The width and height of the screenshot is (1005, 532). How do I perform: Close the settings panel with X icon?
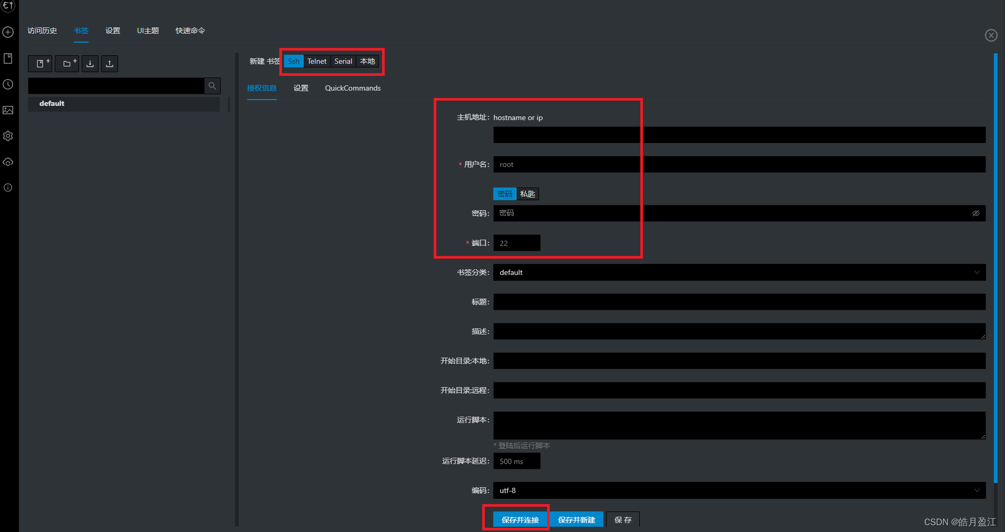pos(991,35)
